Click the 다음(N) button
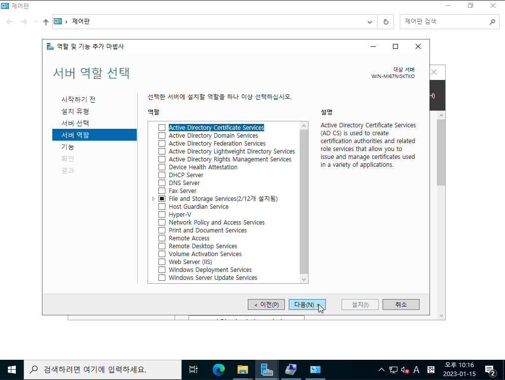 click(x=307, y=304)
